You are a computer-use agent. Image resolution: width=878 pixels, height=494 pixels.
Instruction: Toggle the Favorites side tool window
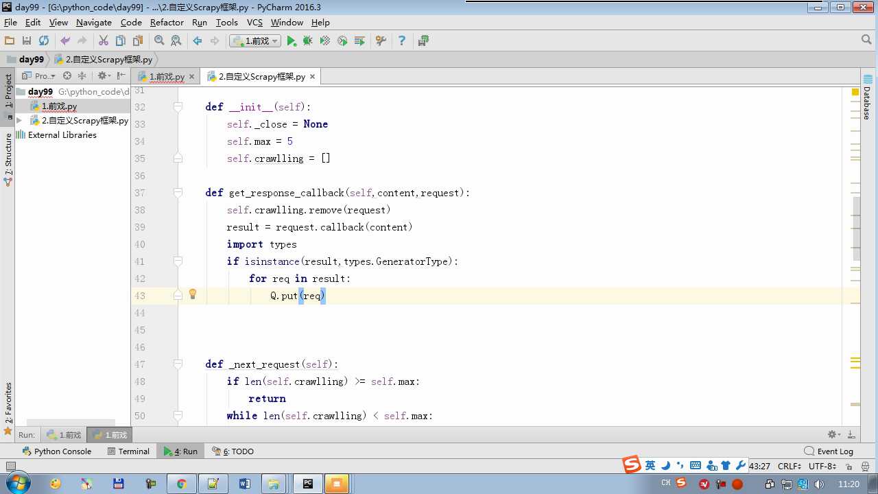[x=8, y=409]
